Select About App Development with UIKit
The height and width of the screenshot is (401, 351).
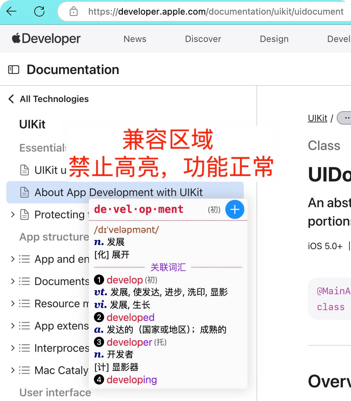click(118, 192)
